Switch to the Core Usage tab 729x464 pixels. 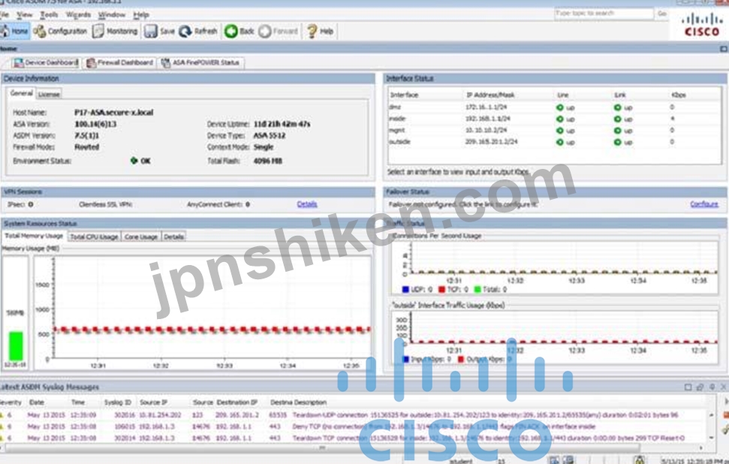[141, 237]
